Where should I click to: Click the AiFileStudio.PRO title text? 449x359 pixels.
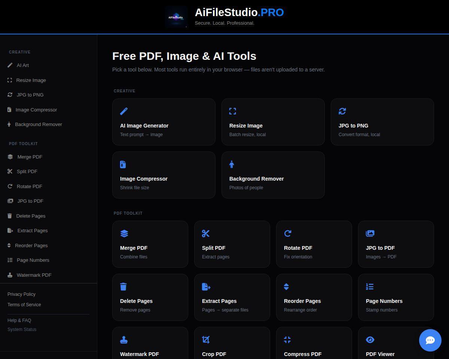pyautogui.click(x=239, y=12)
